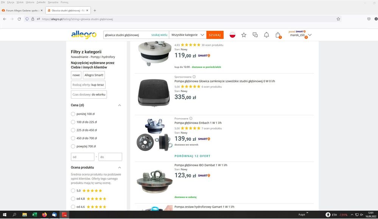Save the page to Pocket
Screen dimensions: 378x219
pos(369,19)
